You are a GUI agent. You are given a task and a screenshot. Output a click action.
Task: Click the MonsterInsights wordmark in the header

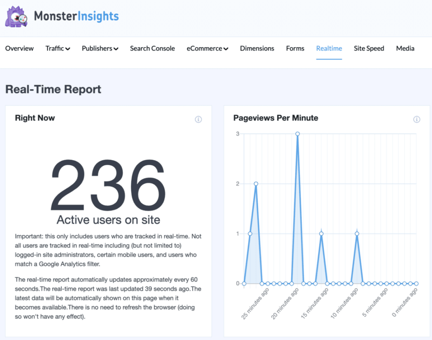pos(76,16)
